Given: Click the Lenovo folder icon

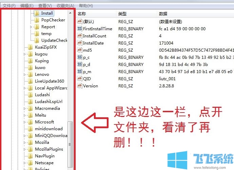Looking at the screenshot, I should 30,74.
